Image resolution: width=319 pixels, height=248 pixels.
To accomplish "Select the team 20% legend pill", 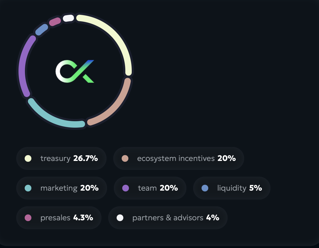I will [150, 188].
